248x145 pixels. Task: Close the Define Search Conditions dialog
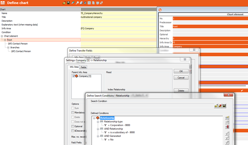coord(228,95)
